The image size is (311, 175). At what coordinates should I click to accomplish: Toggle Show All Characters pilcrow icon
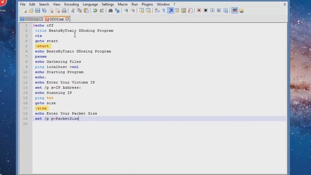(x=164, y=11)
